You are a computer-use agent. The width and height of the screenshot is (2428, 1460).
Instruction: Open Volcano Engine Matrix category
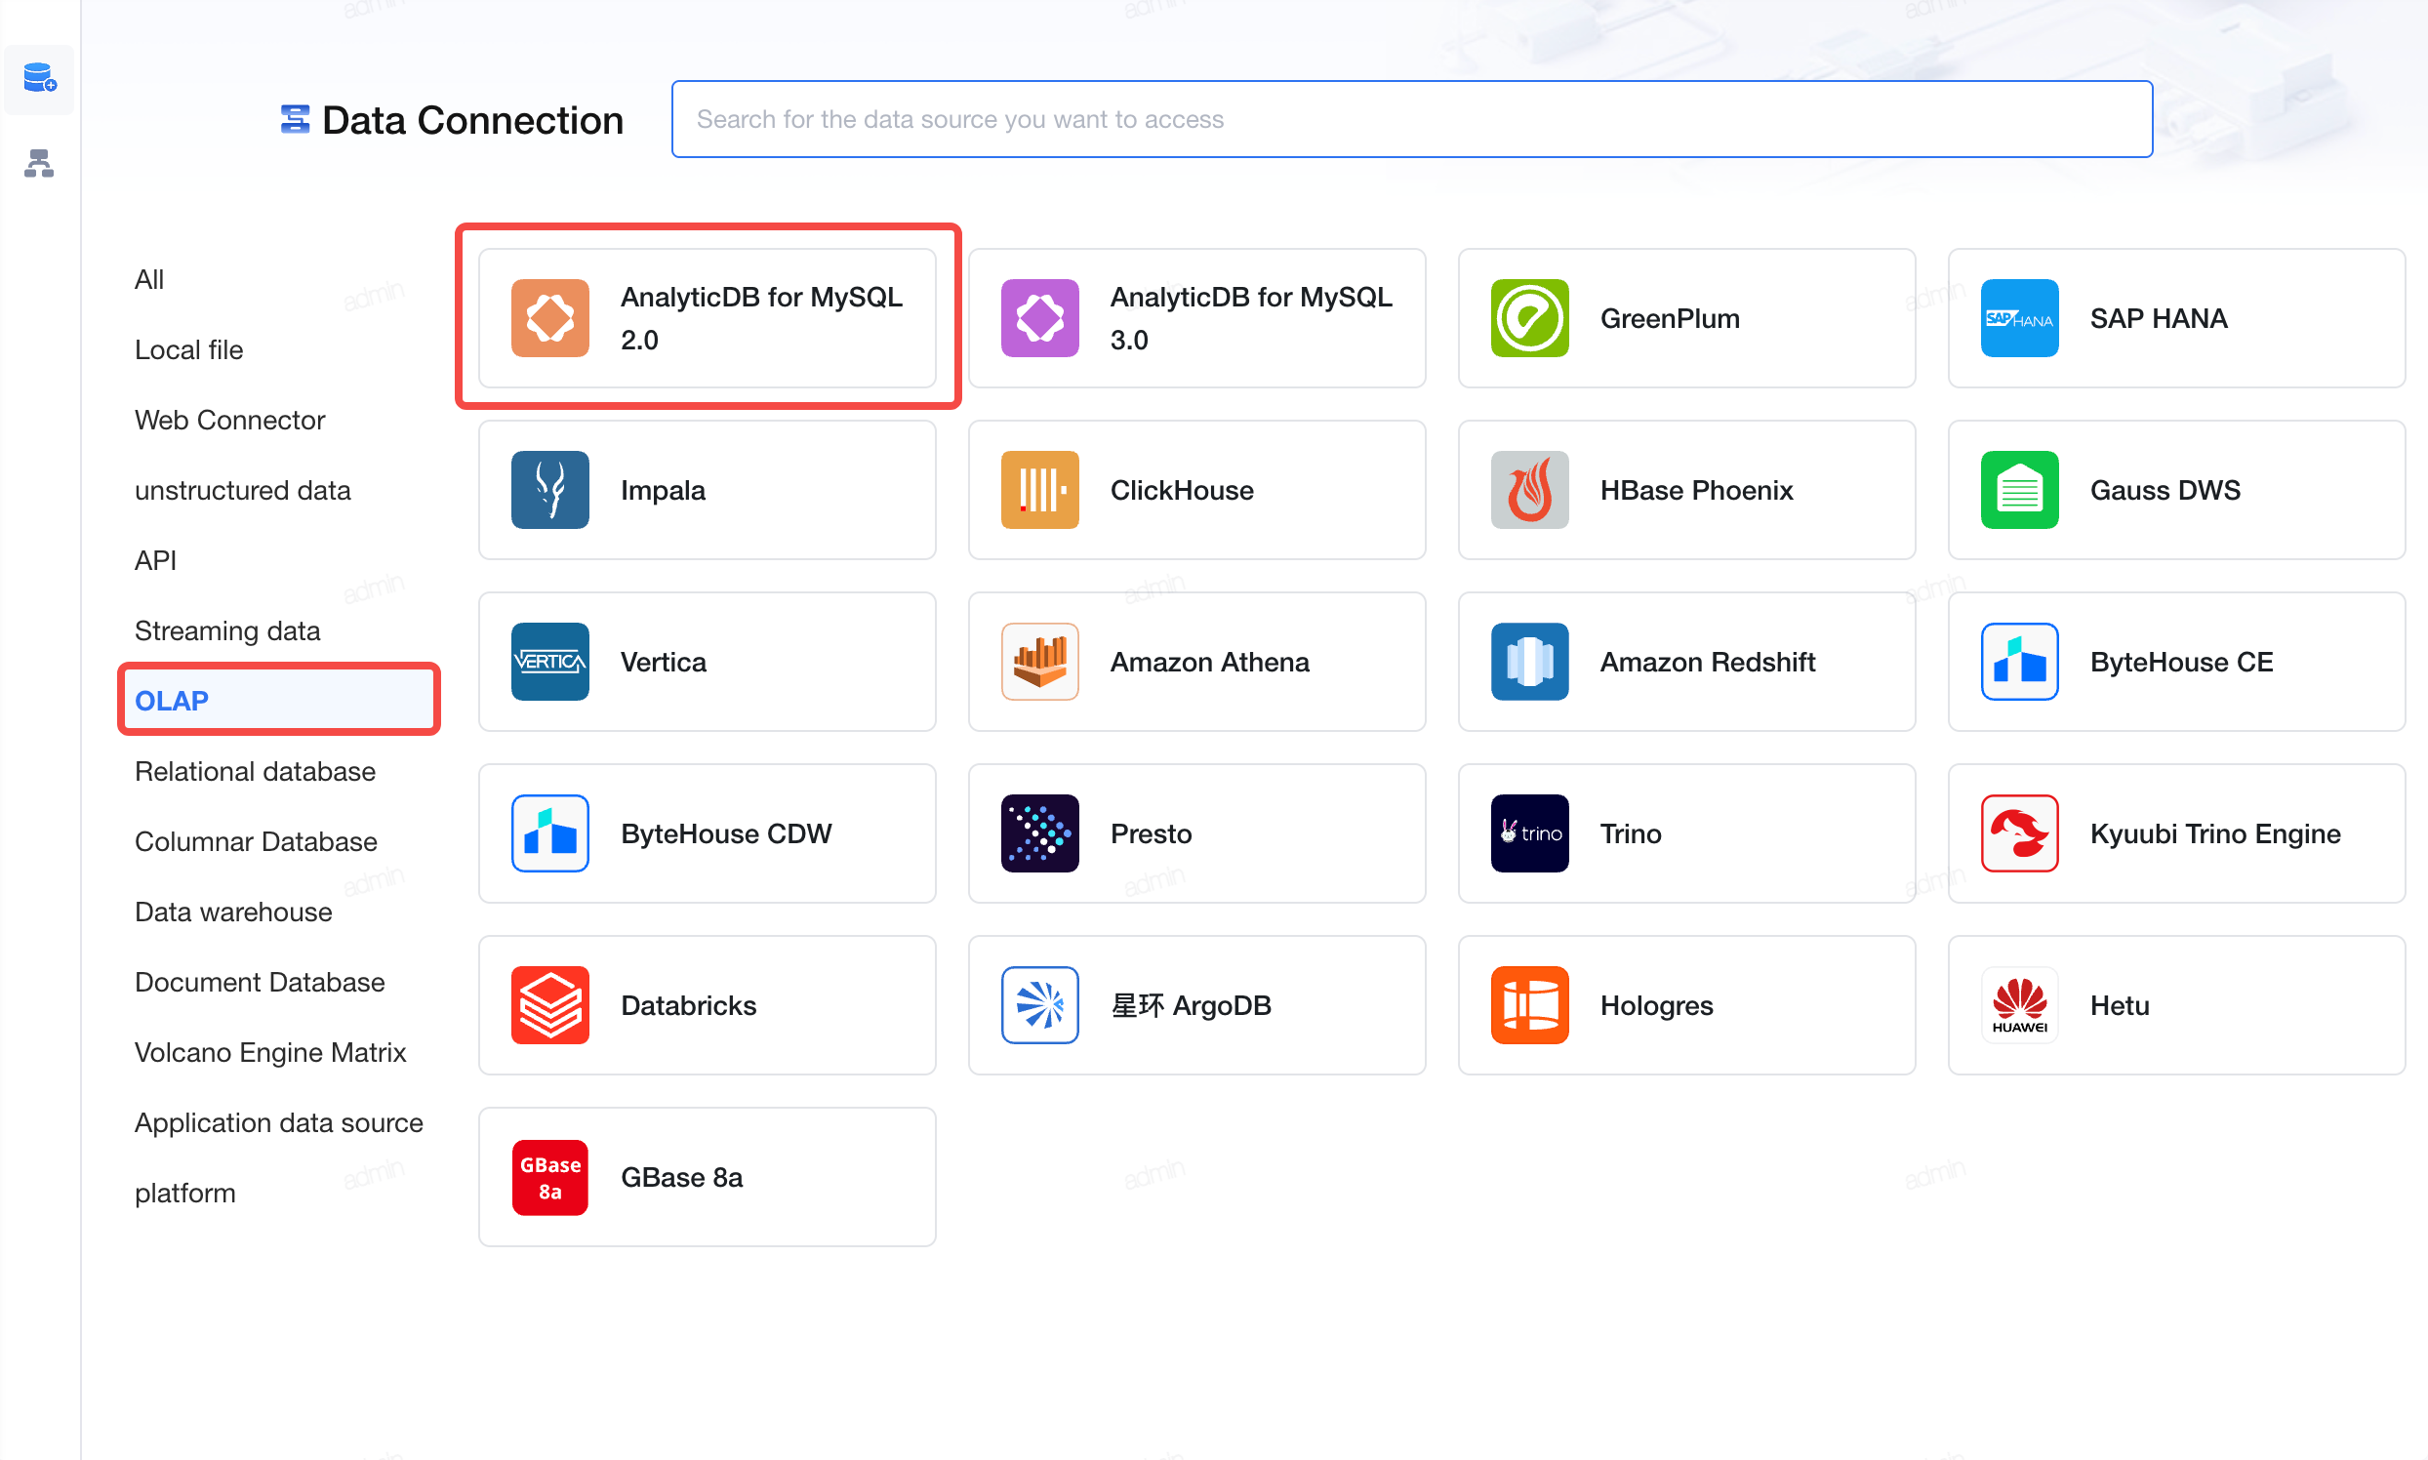tap(270, 1052)
